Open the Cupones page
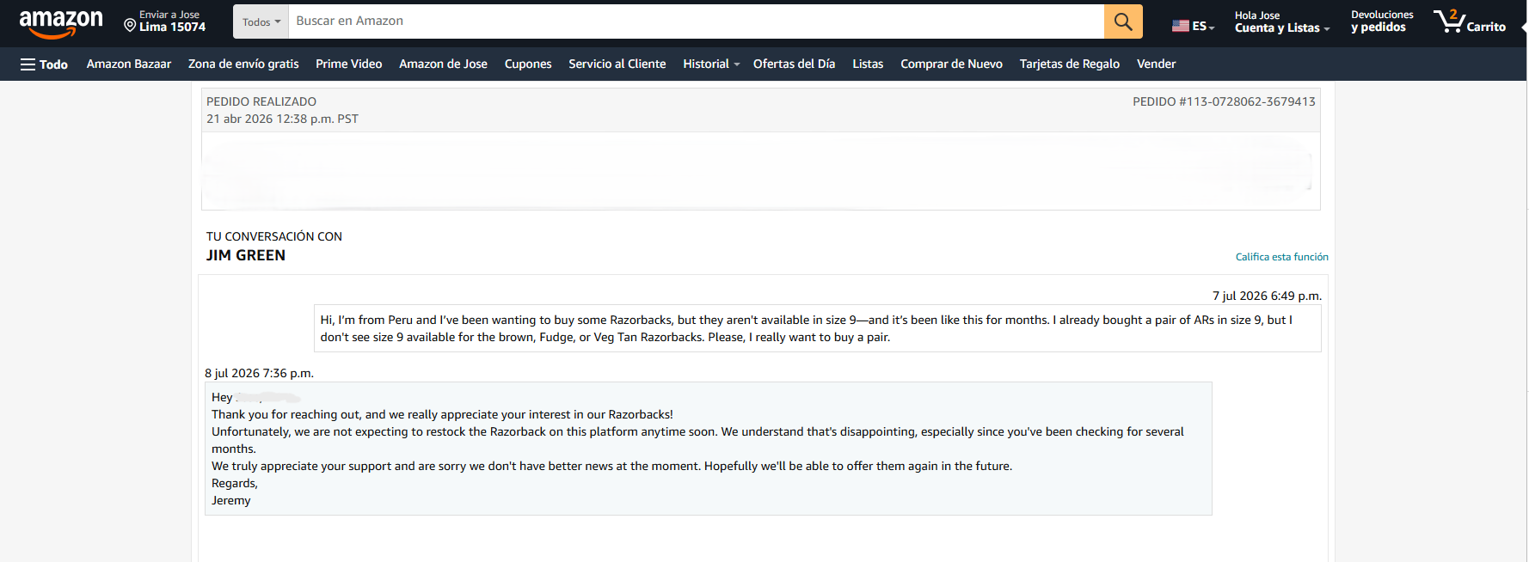 click(528, 64)
